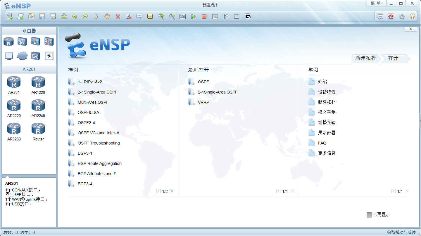
Task: Click the rectangle palette shape icon
Action: pos(150,16)
